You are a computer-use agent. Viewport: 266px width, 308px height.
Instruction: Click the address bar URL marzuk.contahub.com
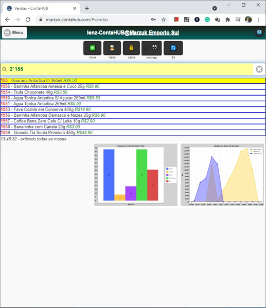pyautogui.click(x=77, y=20)
